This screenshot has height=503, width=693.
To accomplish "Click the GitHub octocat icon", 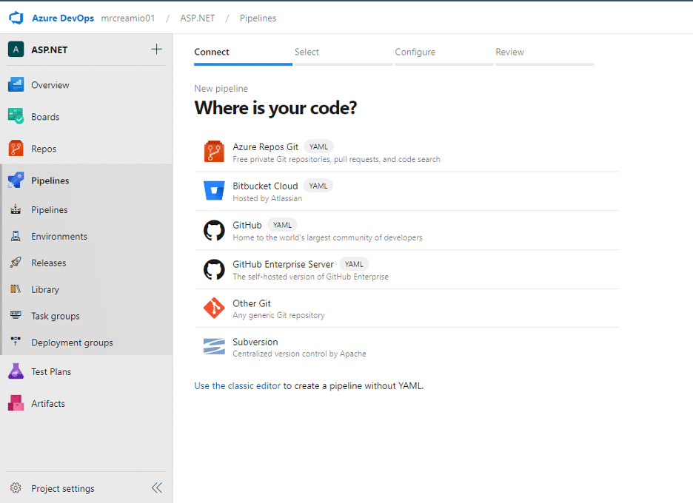I will tap(214, 230).
